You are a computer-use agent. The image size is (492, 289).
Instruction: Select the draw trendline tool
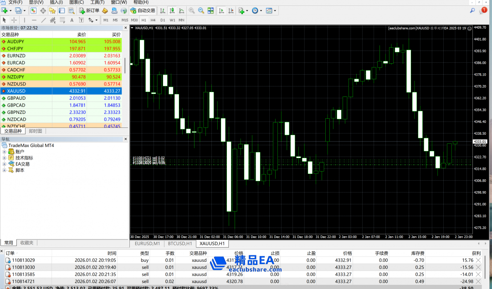pos(44,20)
